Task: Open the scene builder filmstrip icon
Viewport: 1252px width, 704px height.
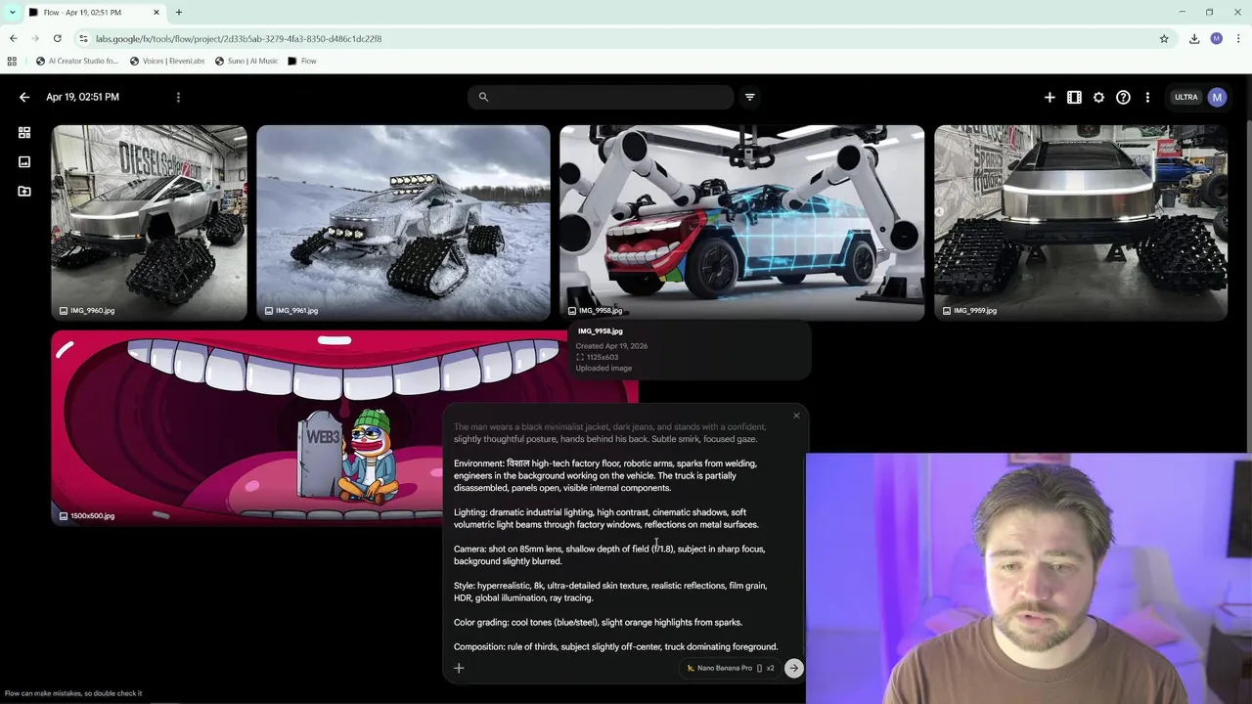Action: tap(1074, 97)
